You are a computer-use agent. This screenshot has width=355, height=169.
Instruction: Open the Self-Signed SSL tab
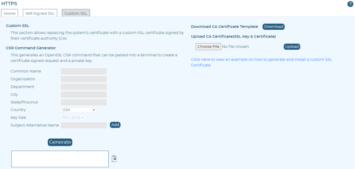[x=40, y=13]
